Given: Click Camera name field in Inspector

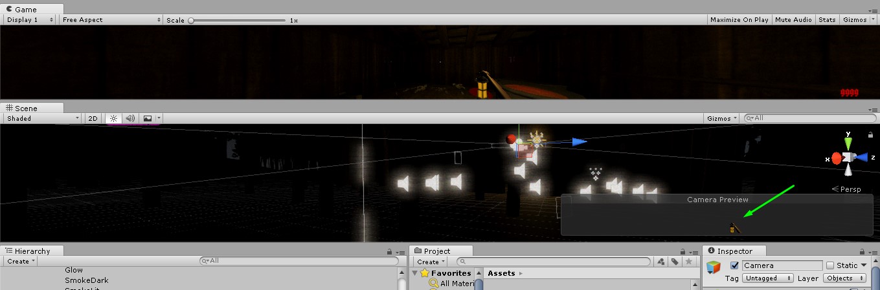Looking at the screenshot, I should [x=782, y=265].
